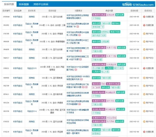Click 用户评分 status icon for complaint 902709

tap(144, 86)
